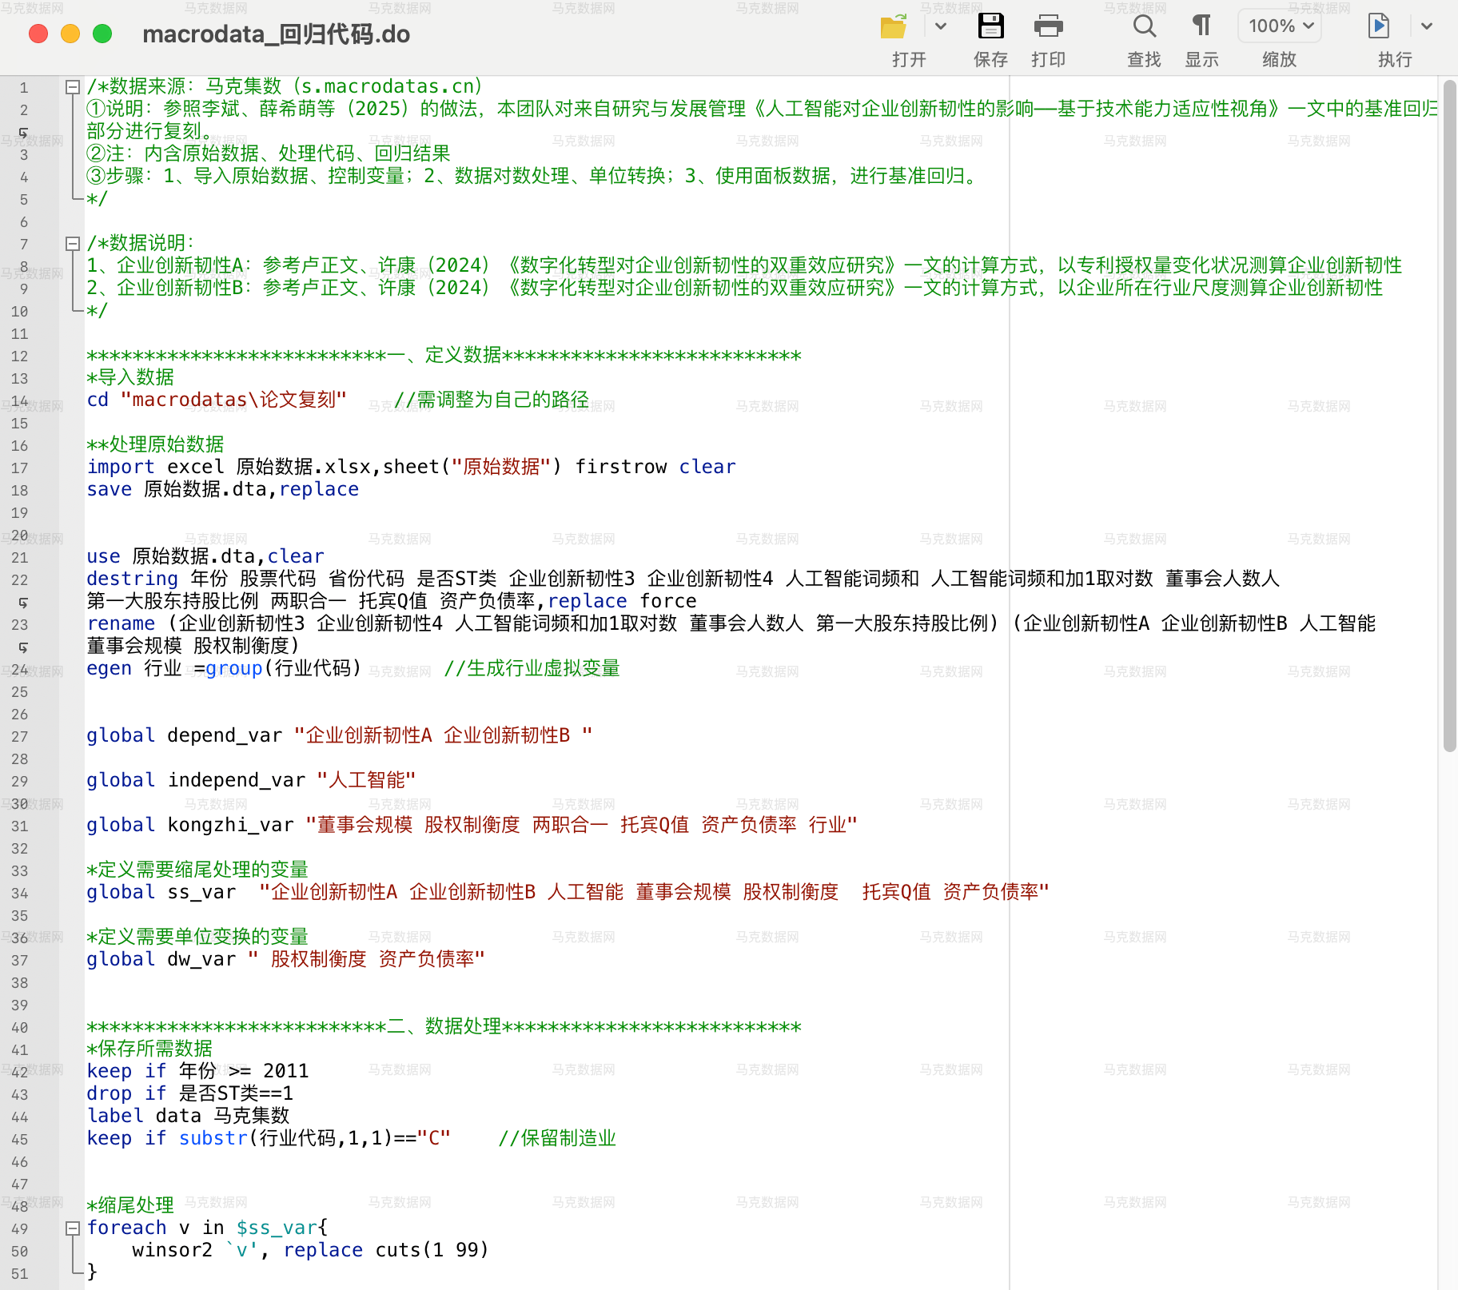Expand the Open recent files arrow

pos(941,26)
